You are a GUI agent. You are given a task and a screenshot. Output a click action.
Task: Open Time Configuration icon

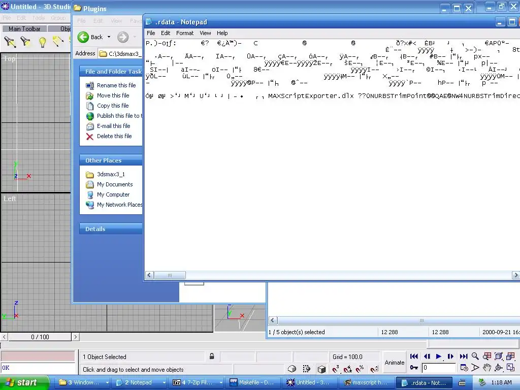pos(464,368)
